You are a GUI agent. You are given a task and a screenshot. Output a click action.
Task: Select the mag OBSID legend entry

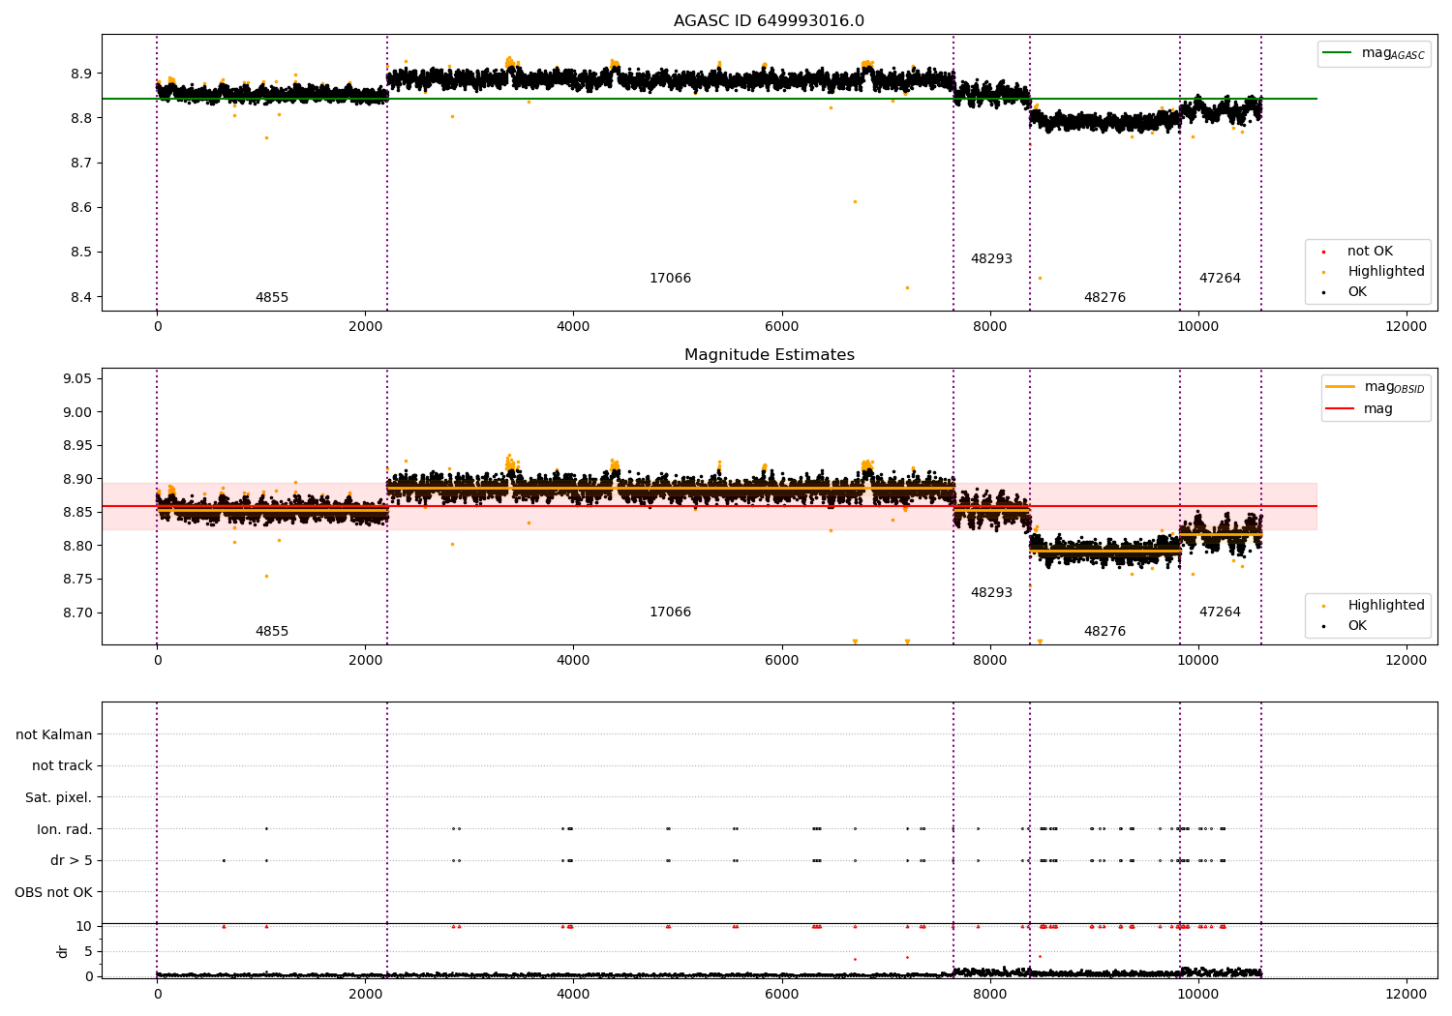tap(1376, 387)
